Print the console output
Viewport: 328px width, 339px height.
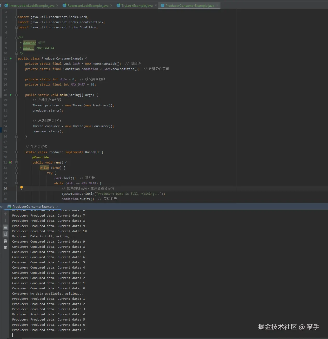pyautogui.click(x=5, y=241)
